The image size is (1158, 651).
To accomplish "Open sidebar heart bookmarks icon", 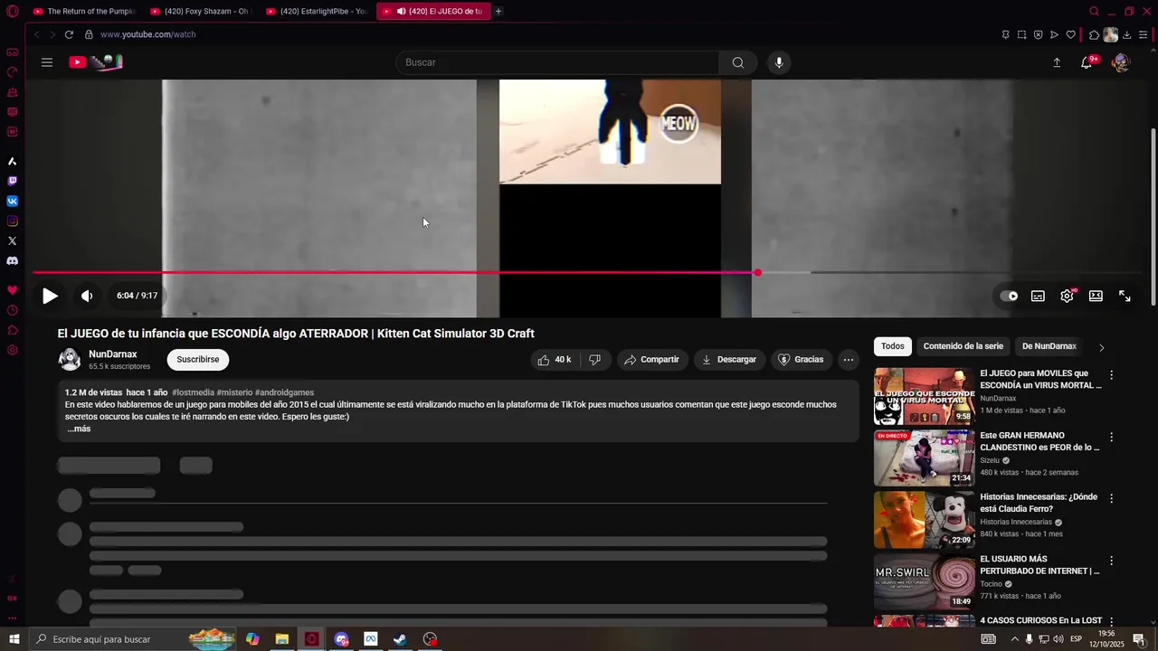I will click(12, 290).
